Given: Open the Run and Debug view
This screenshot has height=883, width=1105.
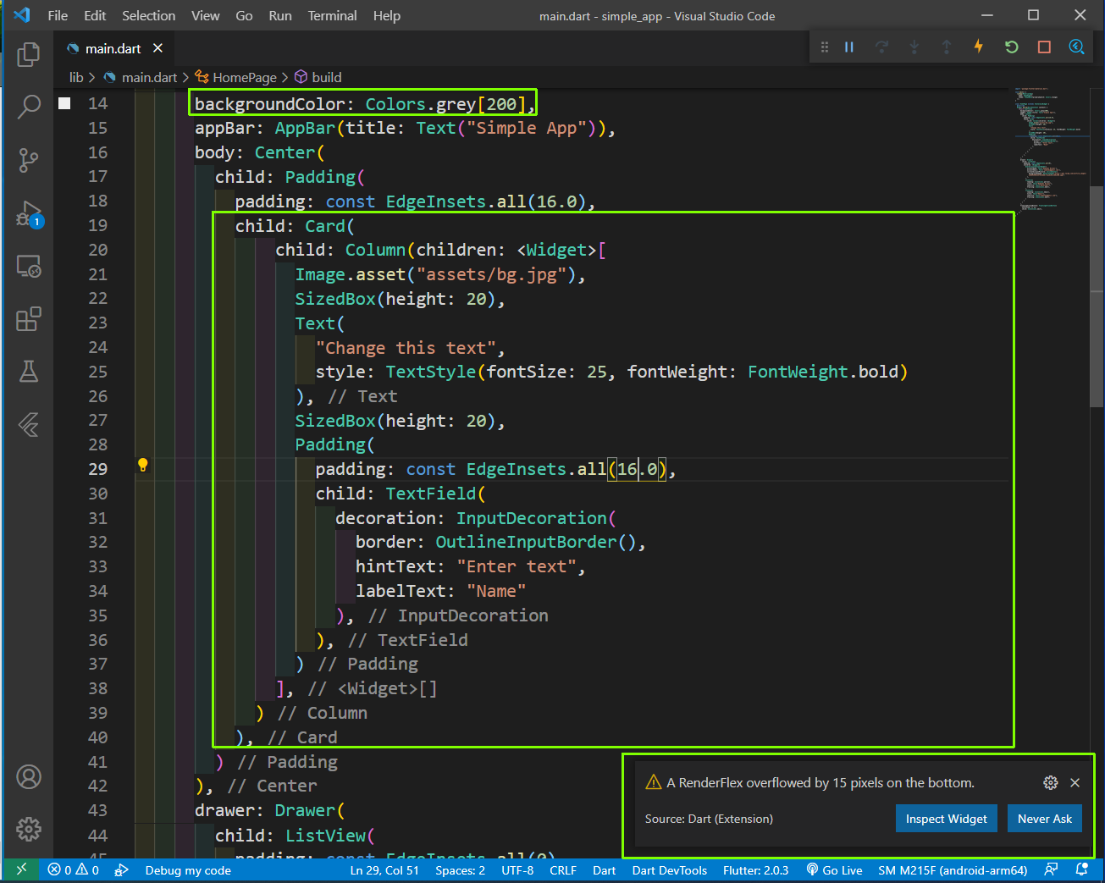Looking at the screenshot, I should click(x=29, y=213).
